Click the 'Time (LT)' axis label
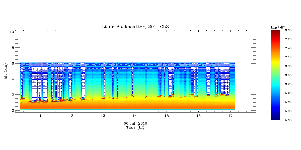This screenshot has height=150, width=301. (135, 127)
